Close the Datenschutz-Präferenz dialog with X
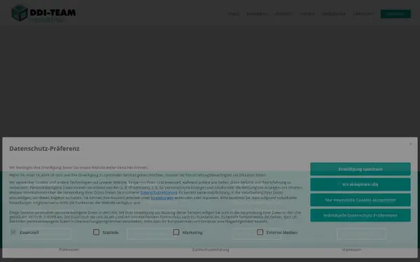420x262 pixels. tap(410, 144)
